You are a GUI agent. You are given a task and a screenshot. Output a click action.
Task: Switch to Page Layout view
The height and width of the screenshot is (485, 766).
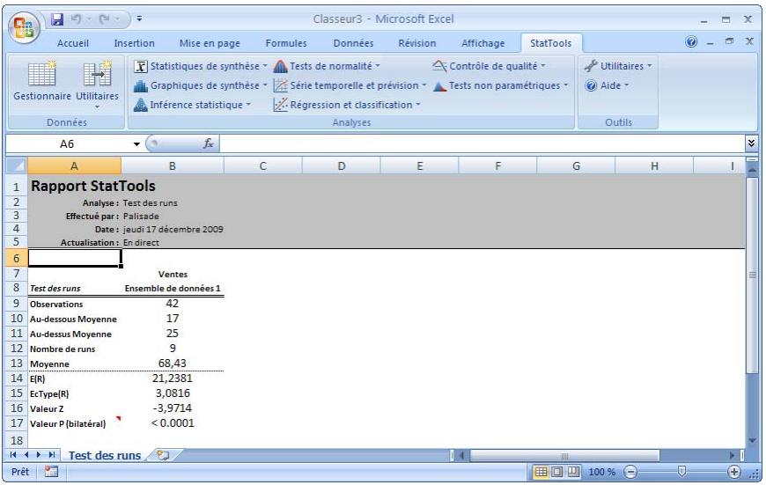point(557,472)
